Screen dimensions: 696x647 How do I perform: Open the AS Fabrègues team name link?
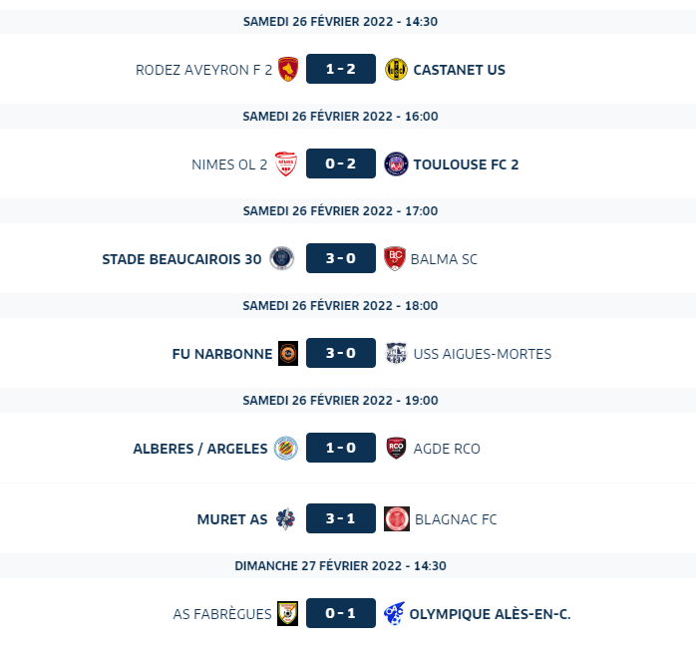222,614
